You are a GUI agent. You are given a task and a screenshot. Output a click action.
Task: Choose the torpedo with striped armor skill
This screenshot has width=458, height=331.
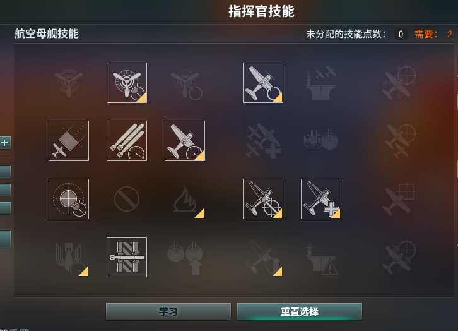[127, 257]
